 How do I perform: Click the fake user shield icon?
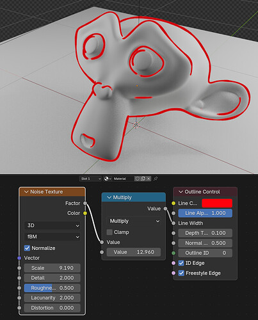click(138, 179)
